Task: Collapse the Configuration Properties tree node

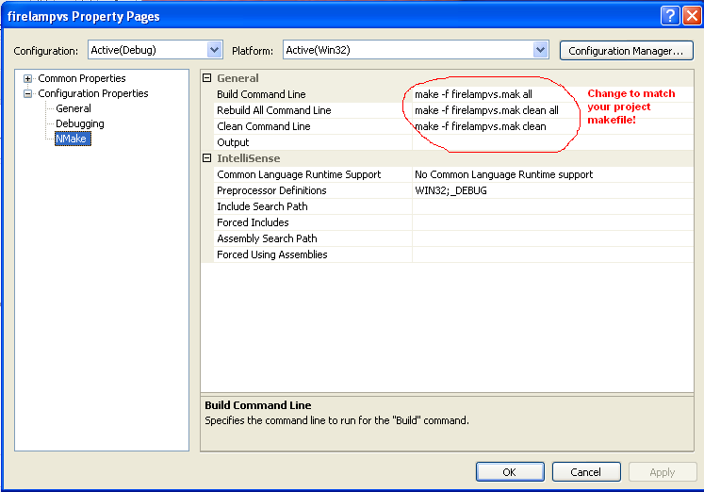Action: (x=28, y=93)
